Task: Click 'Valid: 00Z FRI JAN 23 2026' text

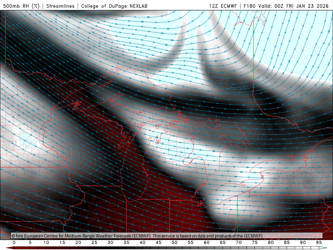Action: pyautogui.click(x=293, y=6)
